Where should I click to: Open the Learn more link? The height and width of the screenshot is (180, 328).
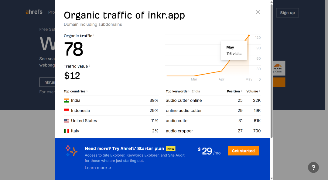pyautogui.click(x=98, y=168)
